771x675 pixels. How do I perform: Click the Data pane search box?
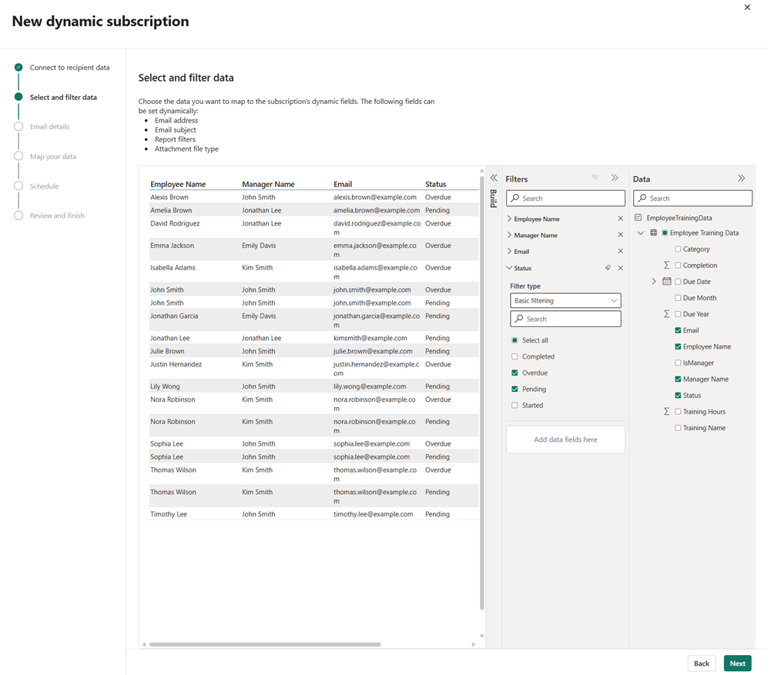click(692, 198)
